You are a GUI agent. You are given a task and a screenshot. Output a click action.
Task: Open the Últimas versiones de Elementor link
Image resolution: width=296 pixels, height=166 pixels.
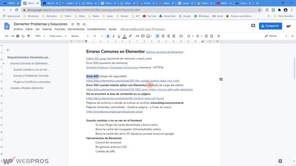coord(165,52)
